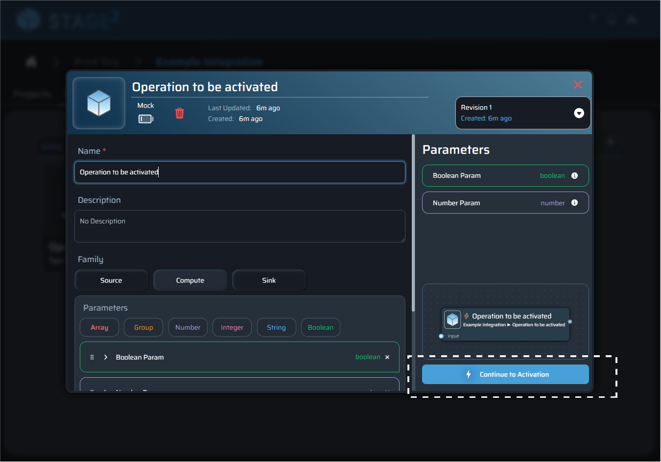Choose the Sink family option
Viewport: 661px width, 462px height.
[269, 280]
